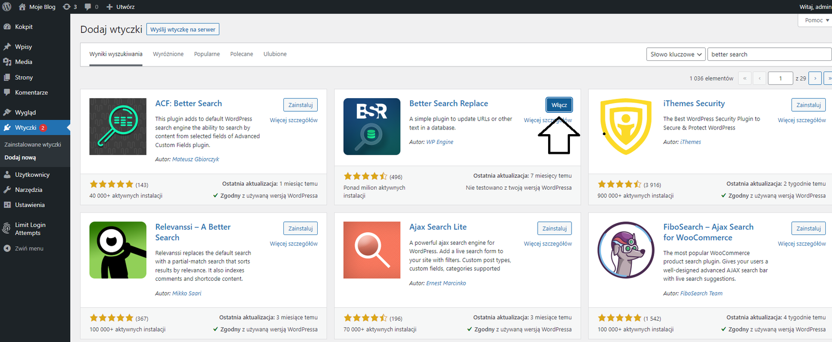Open the Słowo kluczowe dropdown

[x=676, y=54]
